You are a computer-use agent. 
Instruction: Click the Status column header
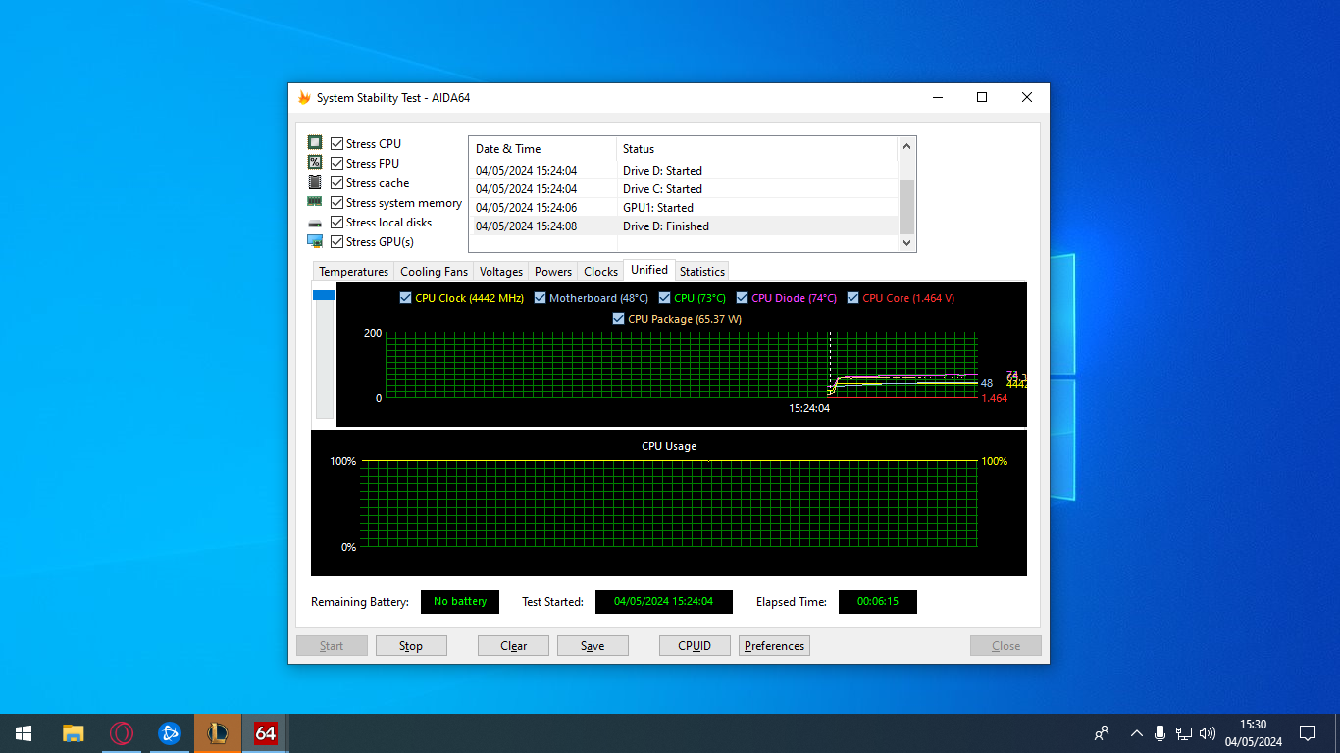(x=756, y=149)
